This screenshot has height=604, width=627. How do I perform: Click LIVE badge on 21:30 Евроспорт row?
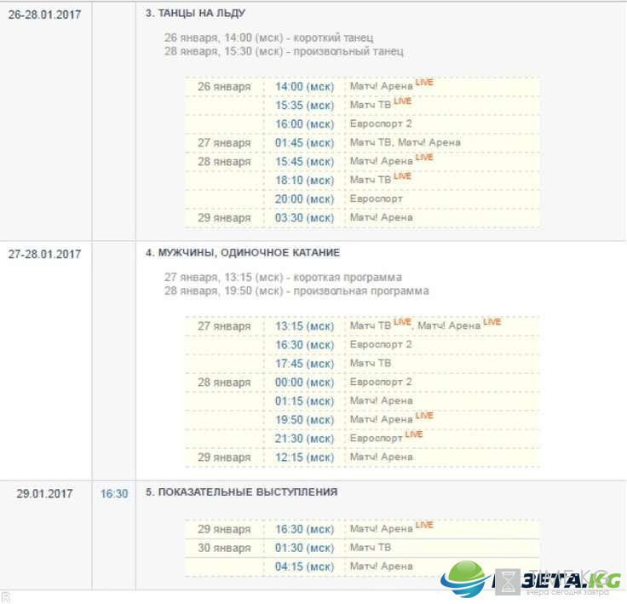pyautogui.click(x=413, y=434)
